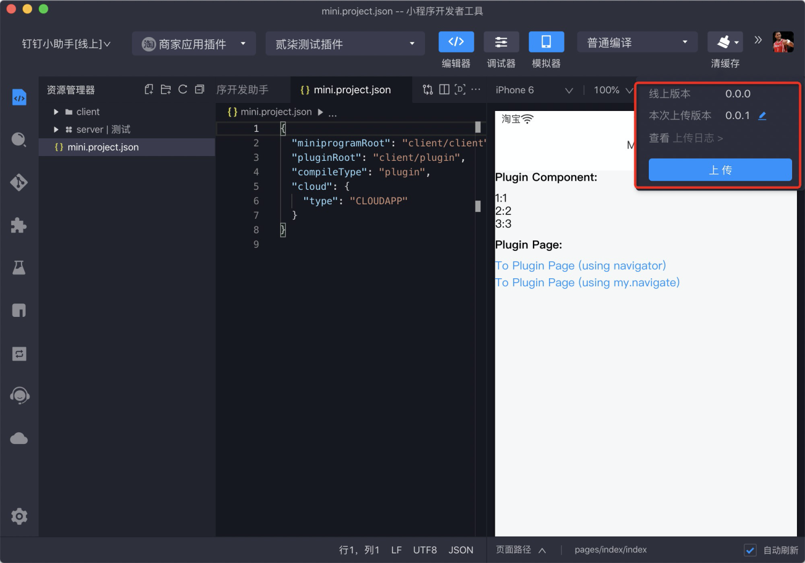Click the clear cache broom icon

coord(723,42)
